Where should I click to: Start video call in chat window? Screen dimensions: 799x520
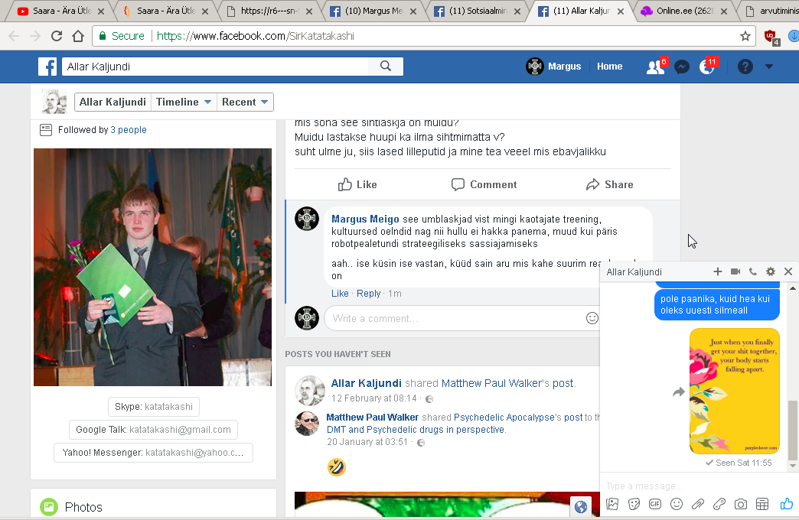735,271
